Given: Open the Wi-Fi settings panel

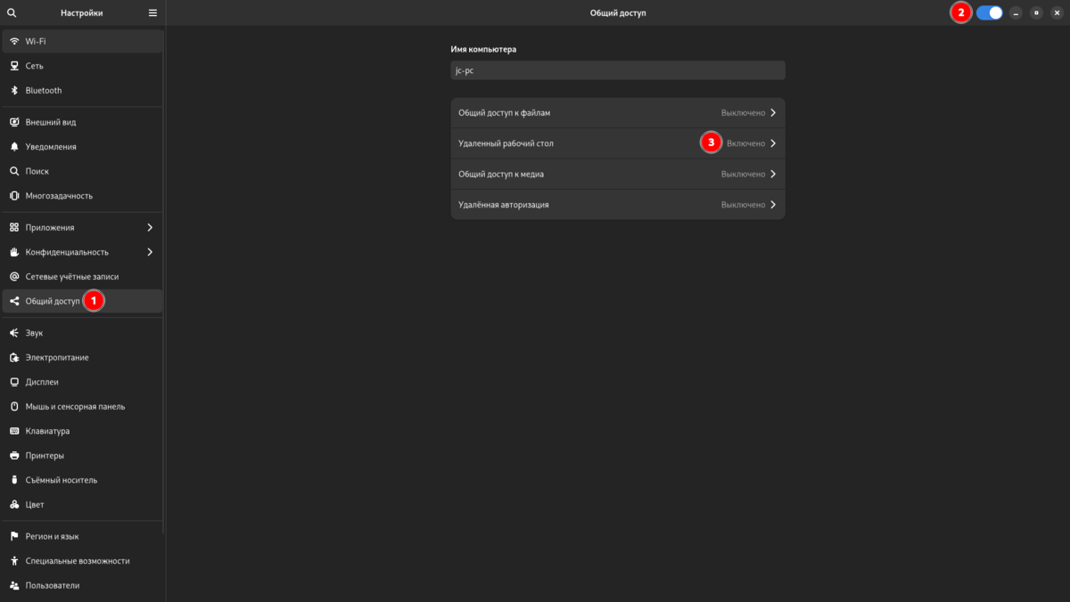Looking at the screenshot, I should tap(82, 41).
